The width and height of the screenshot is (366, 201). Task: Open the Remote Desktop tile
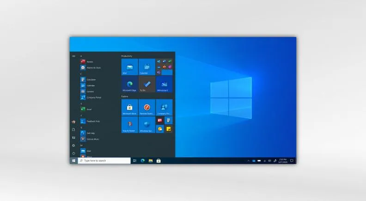(x=147, y=107)
